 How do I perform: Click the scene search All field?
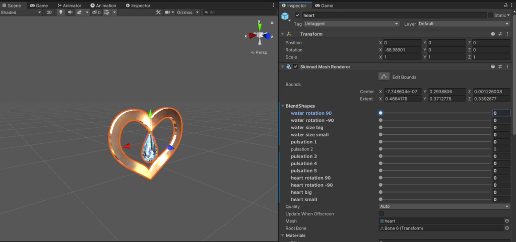tap(239, 12)
